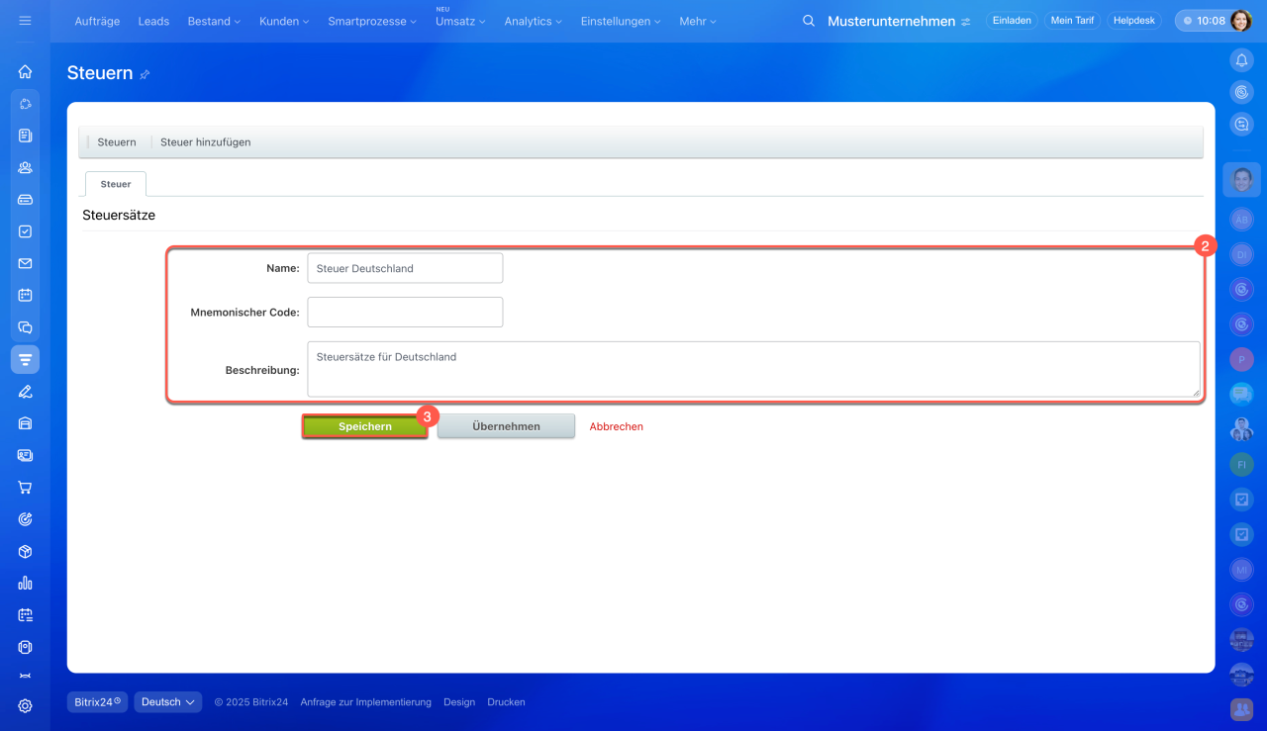Viewport: 1267px width, 731px height.
Task: Pin the Steuern page with pin icon
Action: click(146, 74)
